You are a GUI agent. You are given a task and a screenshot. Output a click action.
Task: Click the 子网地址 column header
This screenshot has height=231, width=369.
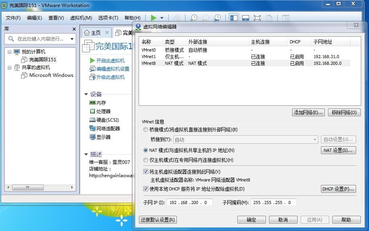point(330,42)
